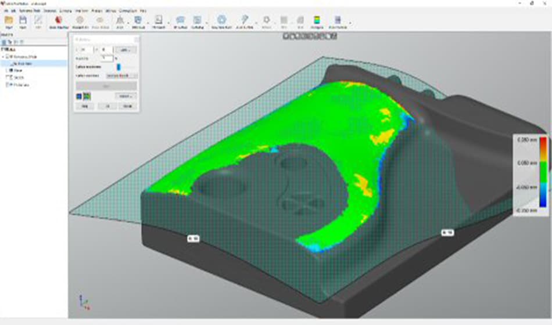
Task: Open the dropdown arrow at the toolbar's right end
Action: click(350, 23)
